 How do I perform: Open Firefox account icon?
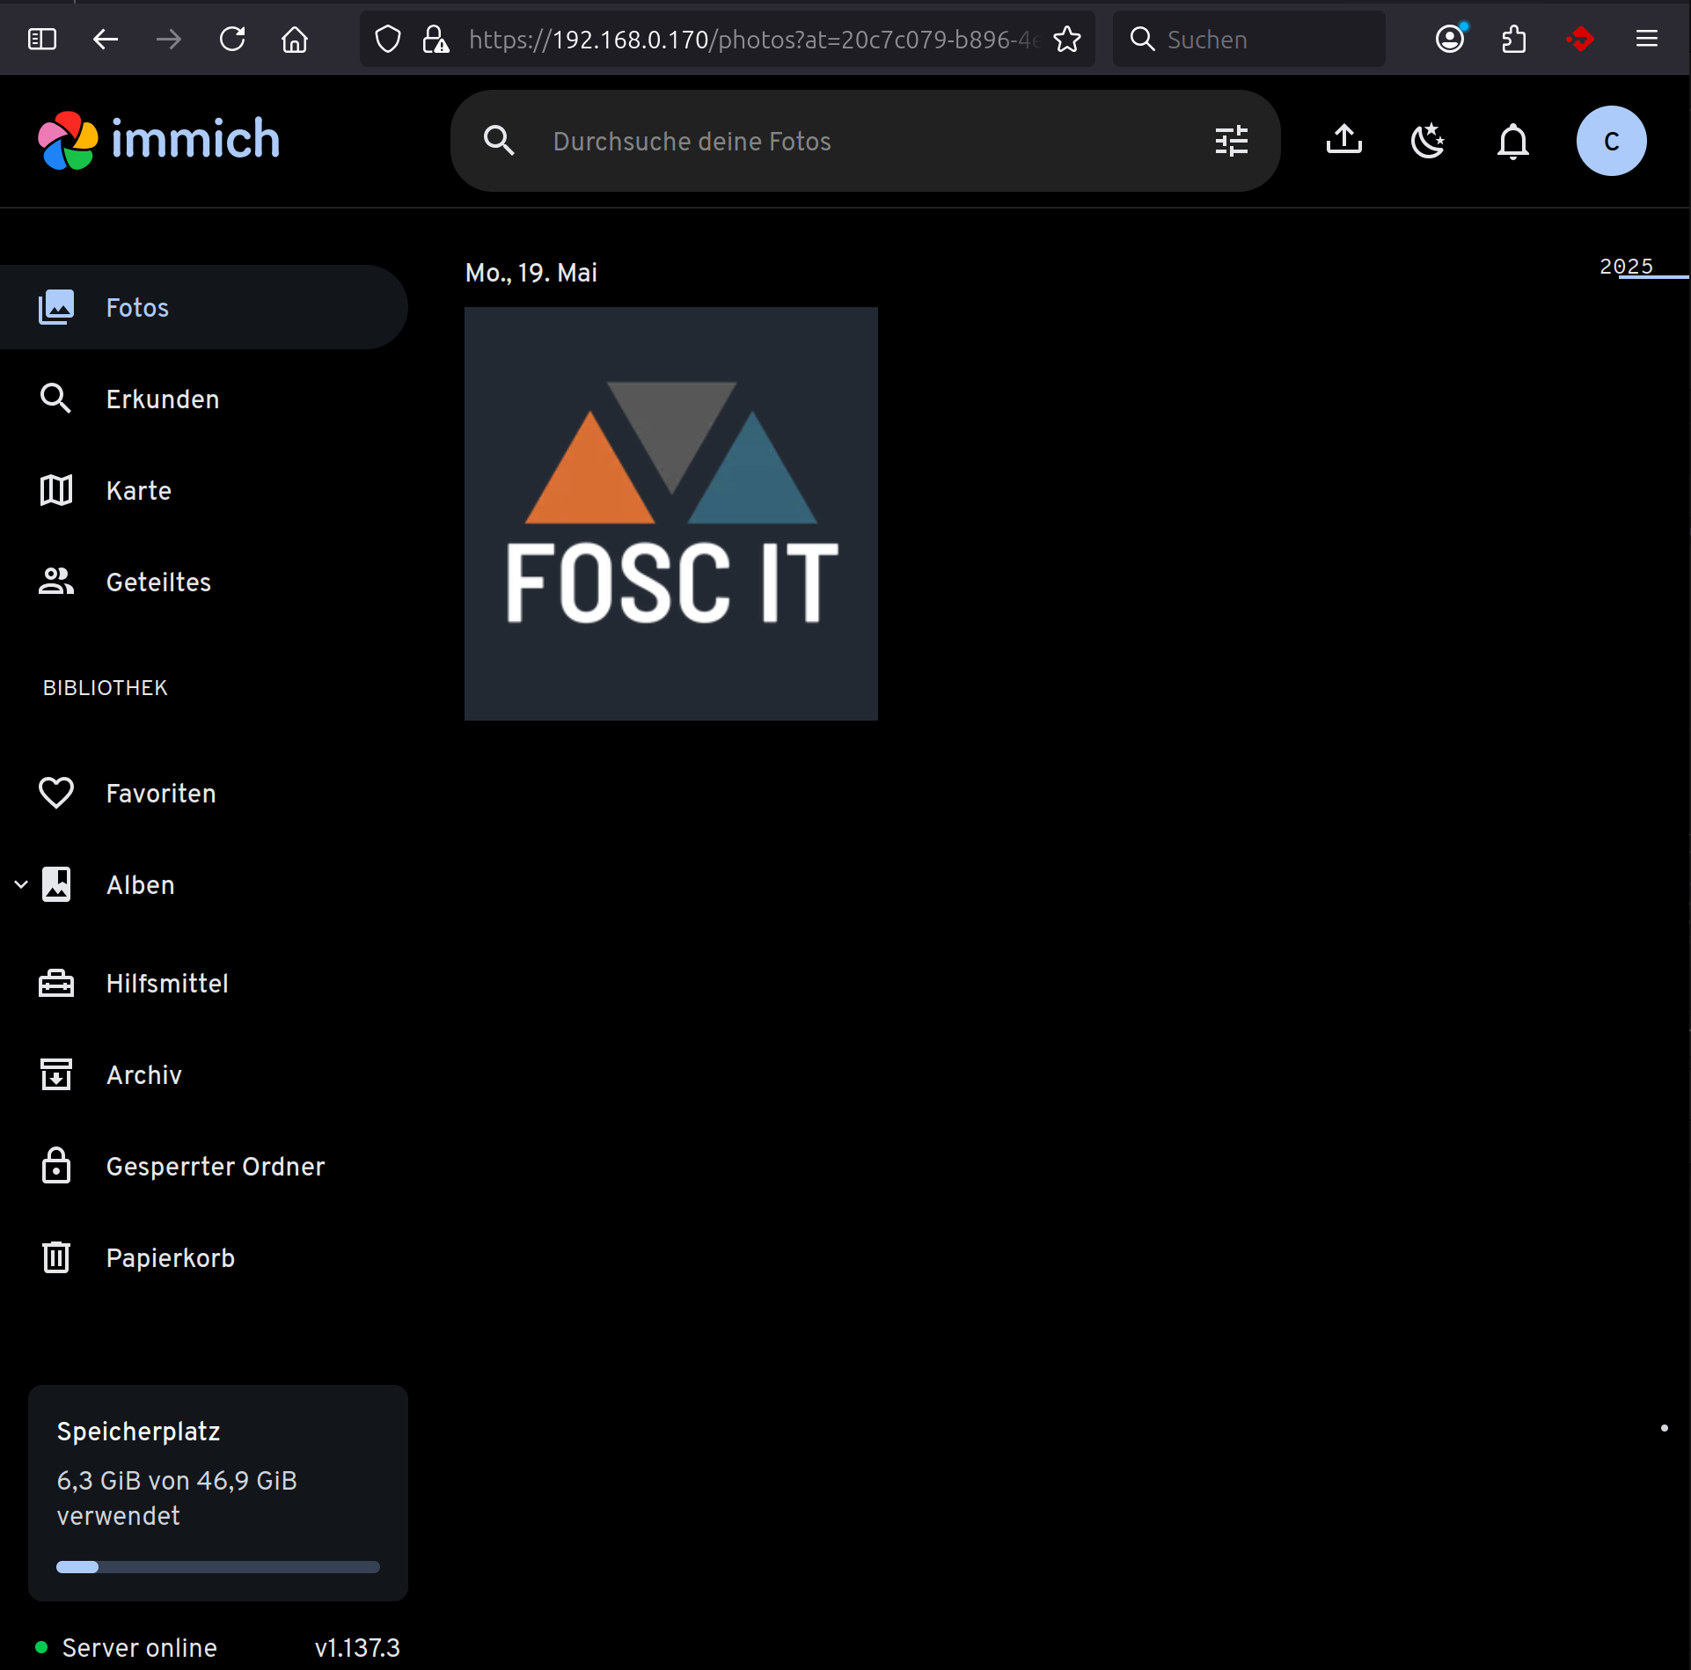tap(1450, 39)
